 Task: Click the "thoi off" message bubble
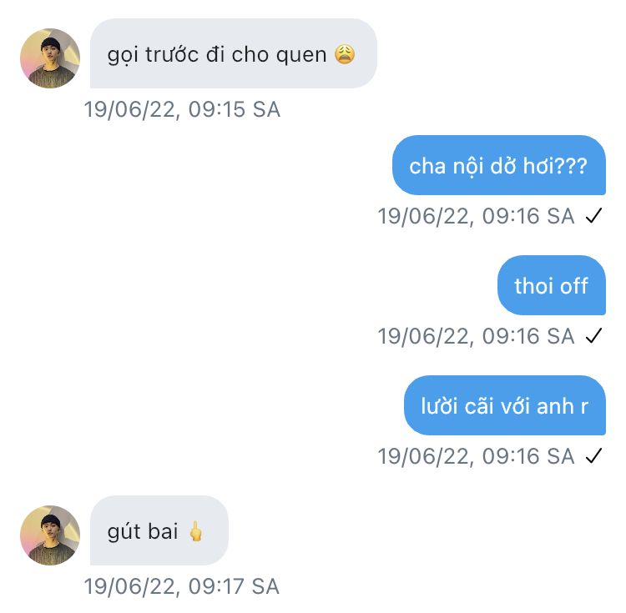551,286
